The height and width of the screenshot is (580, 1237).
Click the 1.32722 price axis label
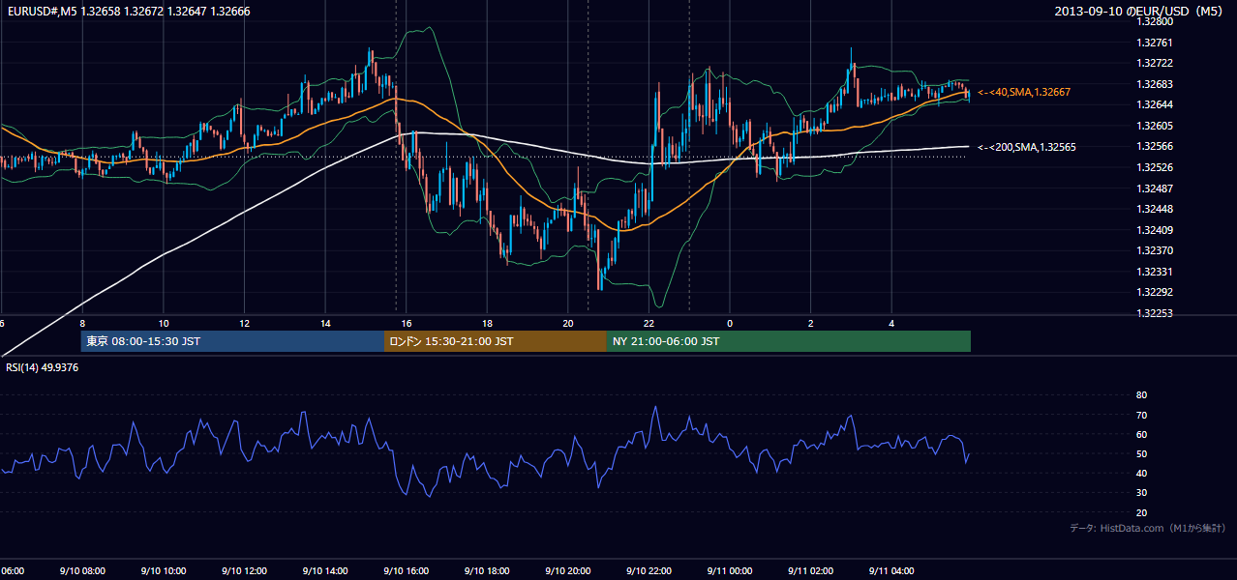1154,63
